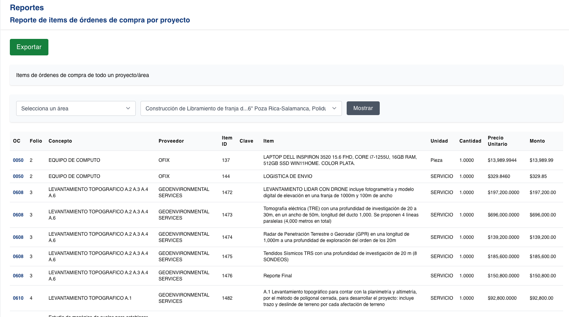Viewport: 569px width, 317px height.
Task: Open the project dropdown showing "Construcción de Libramiento"
Action: [x=241, y=108]
